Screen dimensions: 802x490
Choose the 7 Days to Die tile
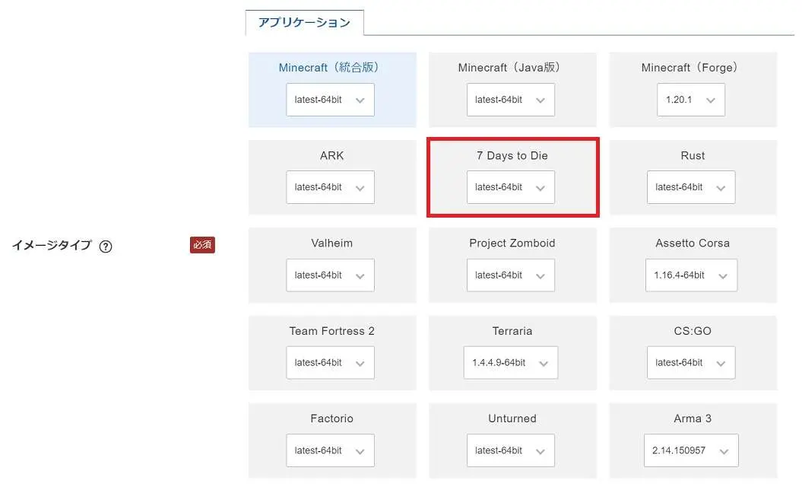tap(512, 156)
